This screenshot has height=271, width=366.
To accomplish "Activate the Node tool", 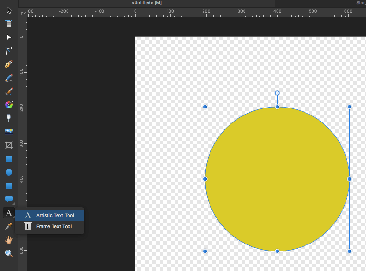I will click(9, 37).
